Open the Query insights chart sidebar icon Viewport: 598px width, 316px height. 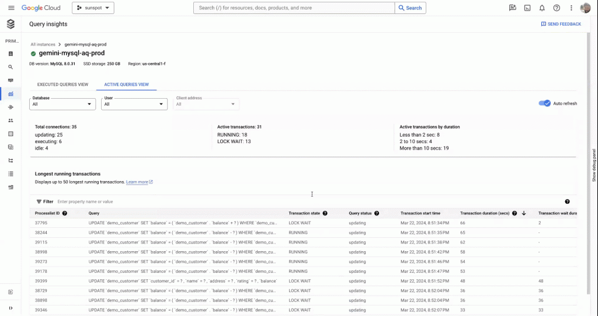click(x=11, y=94)
